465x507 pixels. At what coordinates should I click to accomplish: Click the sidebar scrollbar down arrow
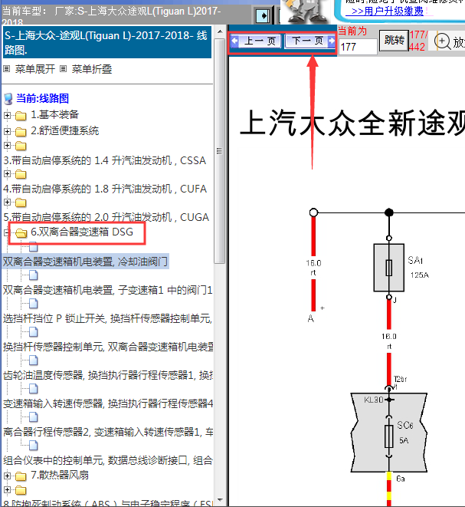click(x=220, y=501)
